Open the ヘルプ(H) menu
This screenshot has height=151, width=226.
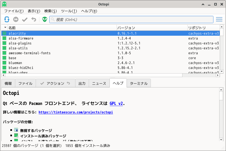coord(89,11)
